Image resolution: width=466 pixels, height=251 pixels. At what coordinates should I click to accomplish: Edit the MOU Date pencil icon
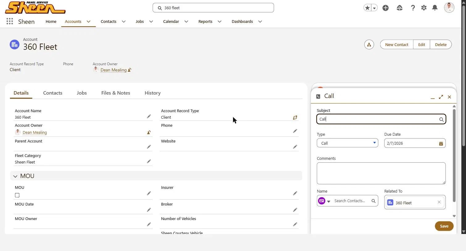click(149, 210)
